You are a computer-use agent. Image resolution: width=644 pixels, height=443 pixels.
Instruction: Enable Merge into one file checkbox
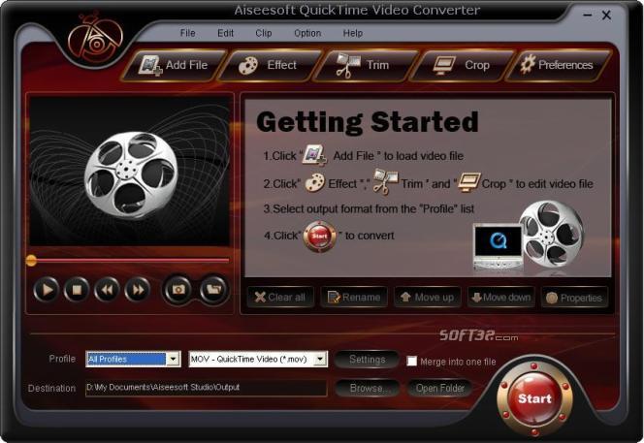tap(411, 362)
